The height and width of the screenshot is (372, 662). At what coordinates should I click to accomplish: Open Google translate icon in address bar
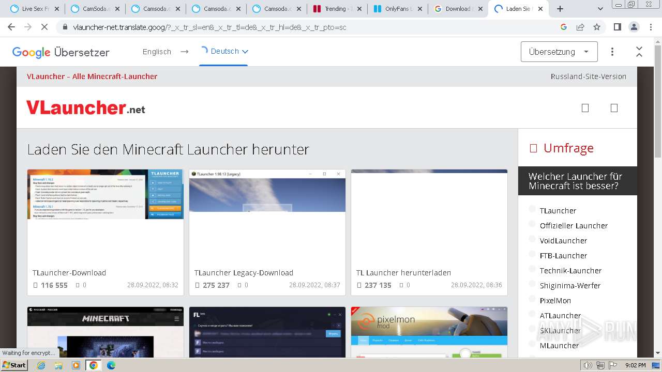(x=564, y=27)
